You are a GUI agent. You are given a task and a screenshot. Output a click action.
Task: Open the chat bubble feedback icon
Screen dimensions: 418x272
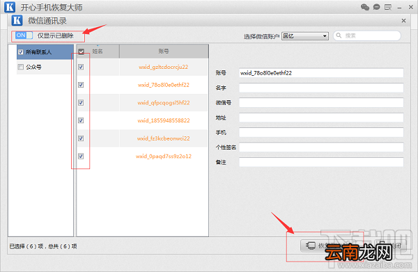click(x=376, y=7)
